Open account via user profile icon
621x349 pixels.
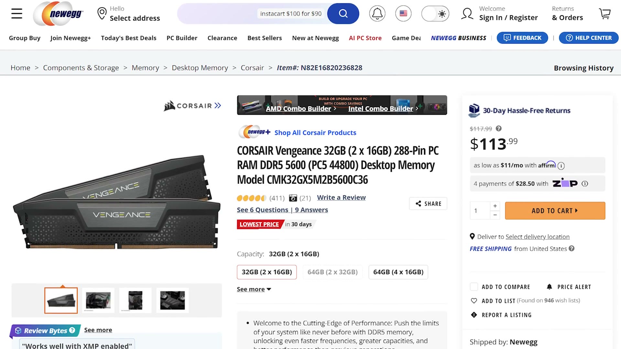467,14
